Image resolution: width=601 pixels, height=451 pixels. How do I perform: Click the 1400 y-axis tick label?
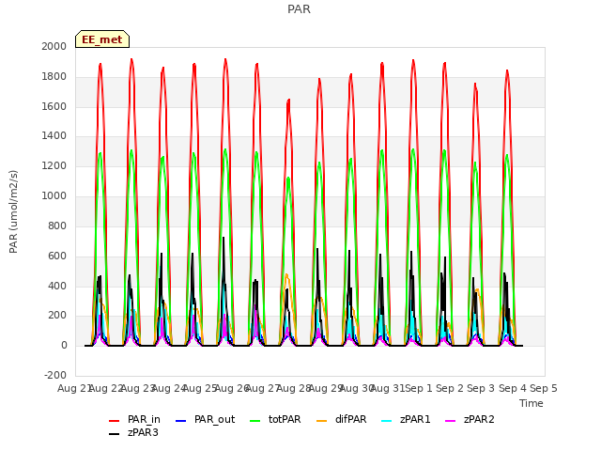click(x=54, y=135)
